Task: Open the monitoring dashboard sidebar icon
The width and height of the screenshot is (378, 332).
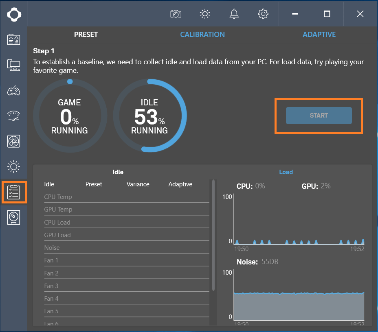Action: (x=14, y=39)
